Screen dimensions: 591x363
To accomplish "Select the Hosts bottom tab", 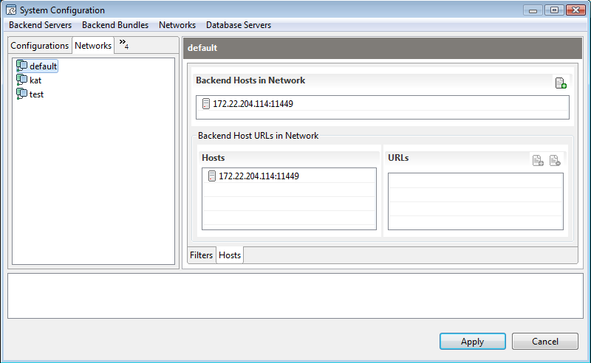I will [230, 255].
